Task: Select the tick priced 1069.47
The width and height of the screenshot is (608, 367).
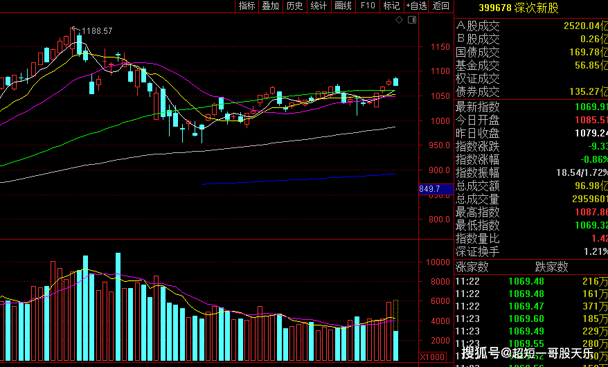Action: (531, 306)
